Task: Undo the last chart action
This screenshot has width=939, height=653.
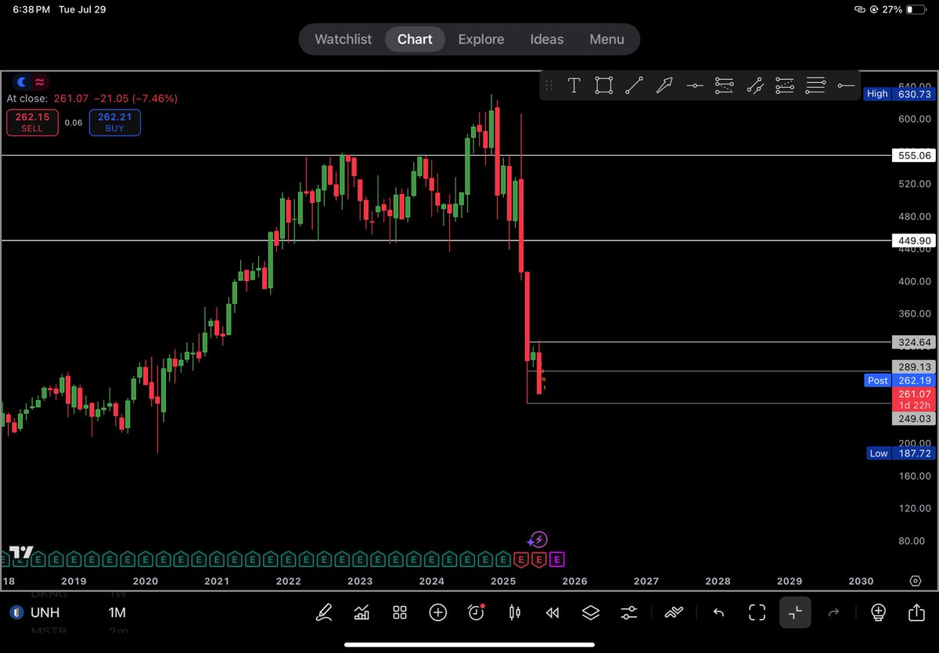Action: pos(718,612)
